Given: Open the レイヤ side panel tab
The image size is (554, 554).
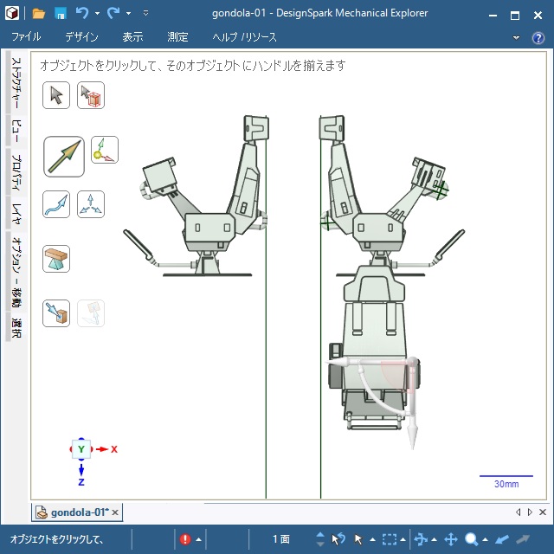Looking at the screenshot, I should [x=16, y=214].
